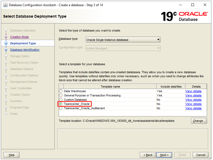Choose the Custom Database template radio button

[61, 100]
